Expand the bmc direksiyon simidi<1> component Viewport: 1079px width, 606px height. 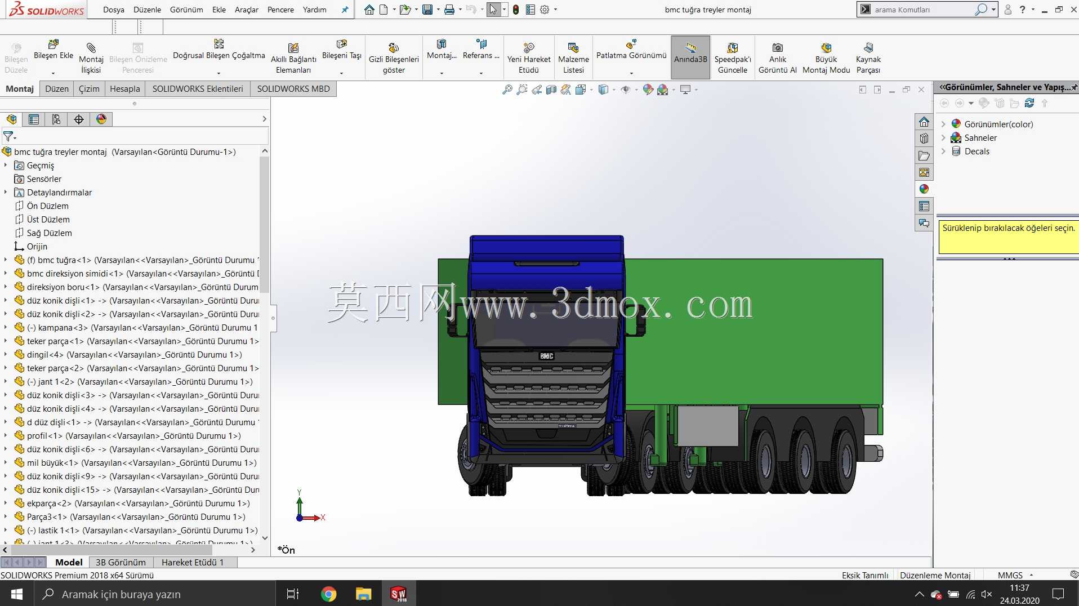pos(6,274)
